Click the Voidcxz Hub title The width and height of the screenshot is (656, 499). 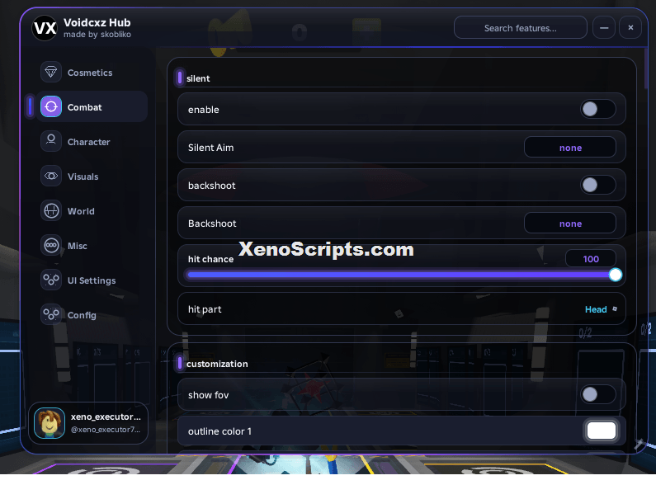coord(97,22)
